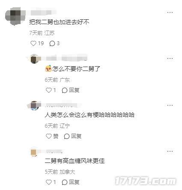This screenshot has height=190, width=182.
Task: Click 回复 on the Guangdong comment
Action: pos(74,90)
